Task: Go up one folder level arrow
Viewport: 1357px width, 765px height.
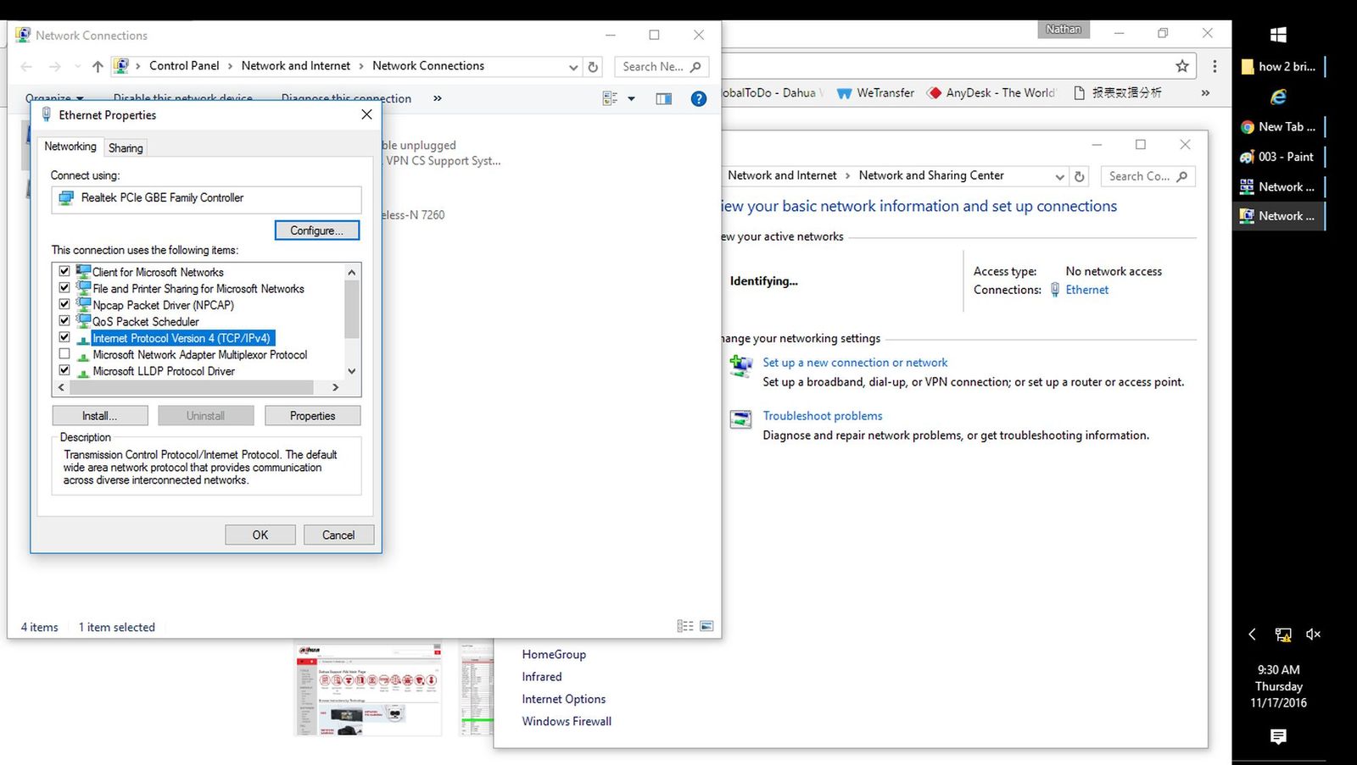Action: [98, 67]
